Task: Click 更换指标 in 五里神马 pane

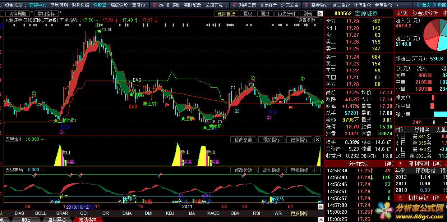Action: click(x=299, y=170)
